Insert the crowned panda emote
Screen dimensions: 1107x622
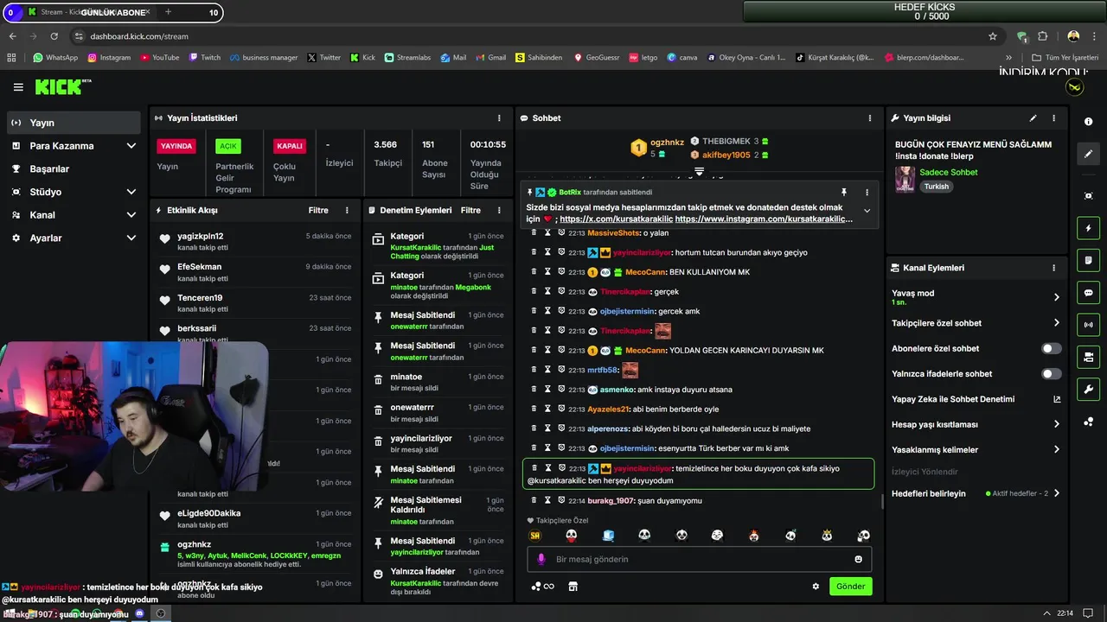pos(827,536)
